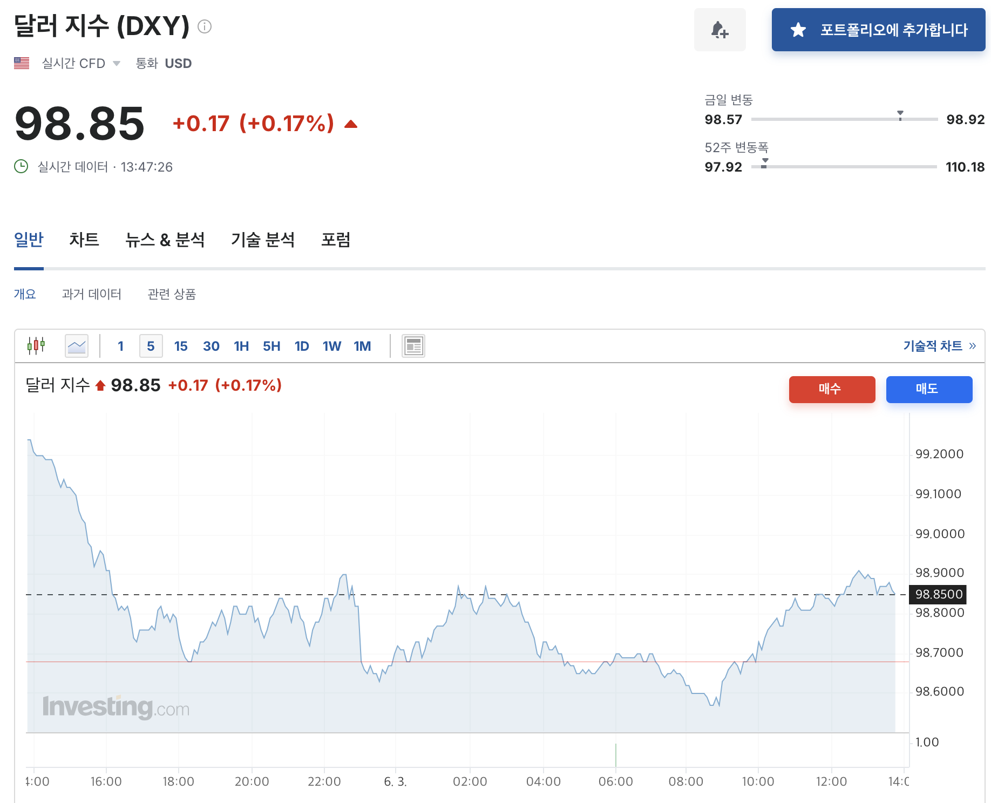Click the clock icon beside 실시간 데이터
The width and height of the screenshot is (991, 803).
[x=21, y=166]
